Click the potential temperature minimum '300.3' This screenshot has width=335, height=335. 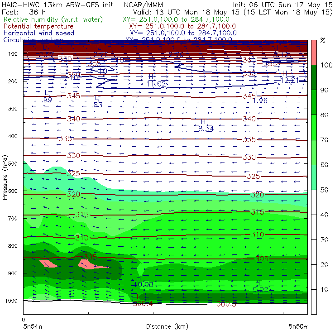pyautogui.click(x=226, y=304)
